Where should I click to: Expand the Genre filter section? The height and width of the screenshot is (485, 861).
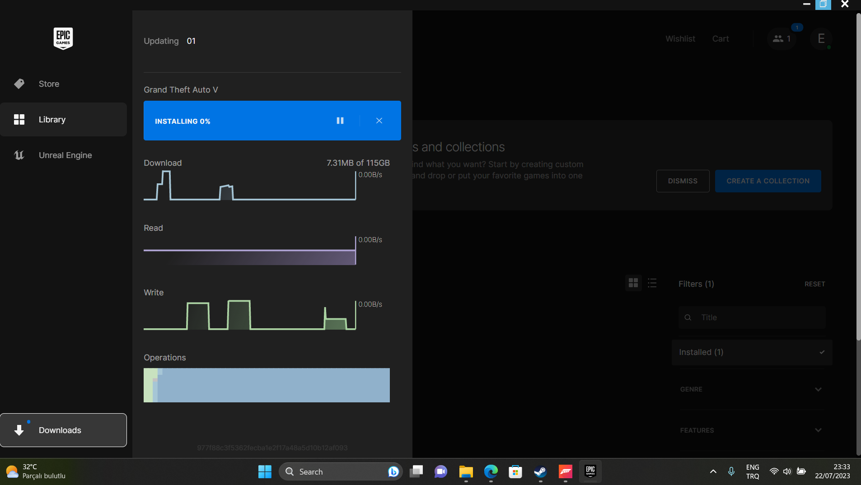(752, 389)
